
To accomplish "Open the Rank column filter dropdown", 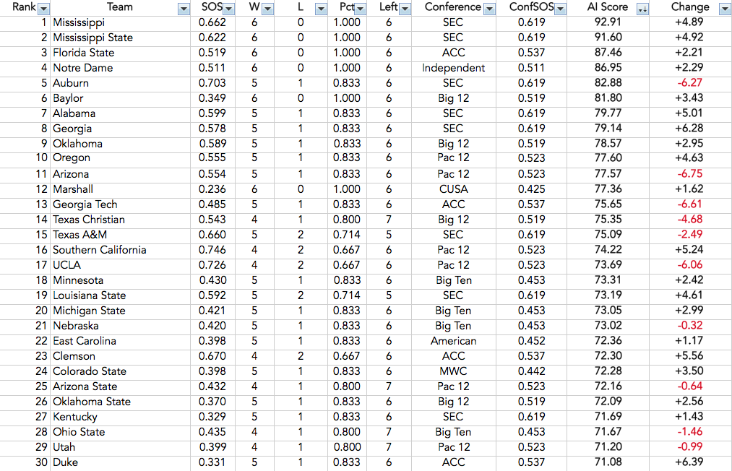I will tap(43, 9).
